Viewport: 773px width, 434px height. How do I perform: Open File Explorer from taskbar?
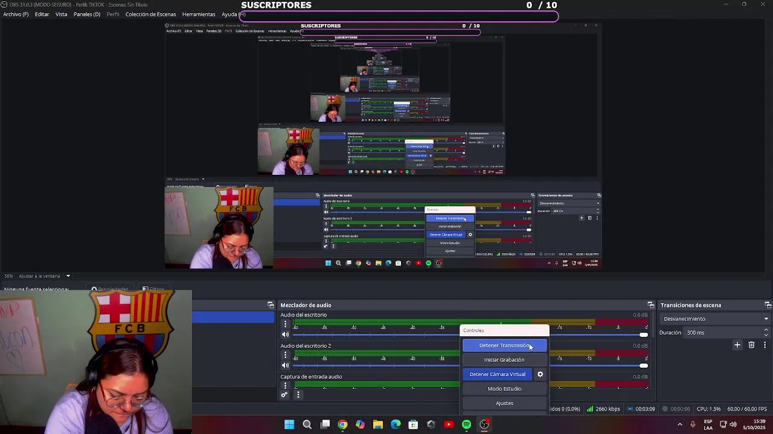[378, 424]
